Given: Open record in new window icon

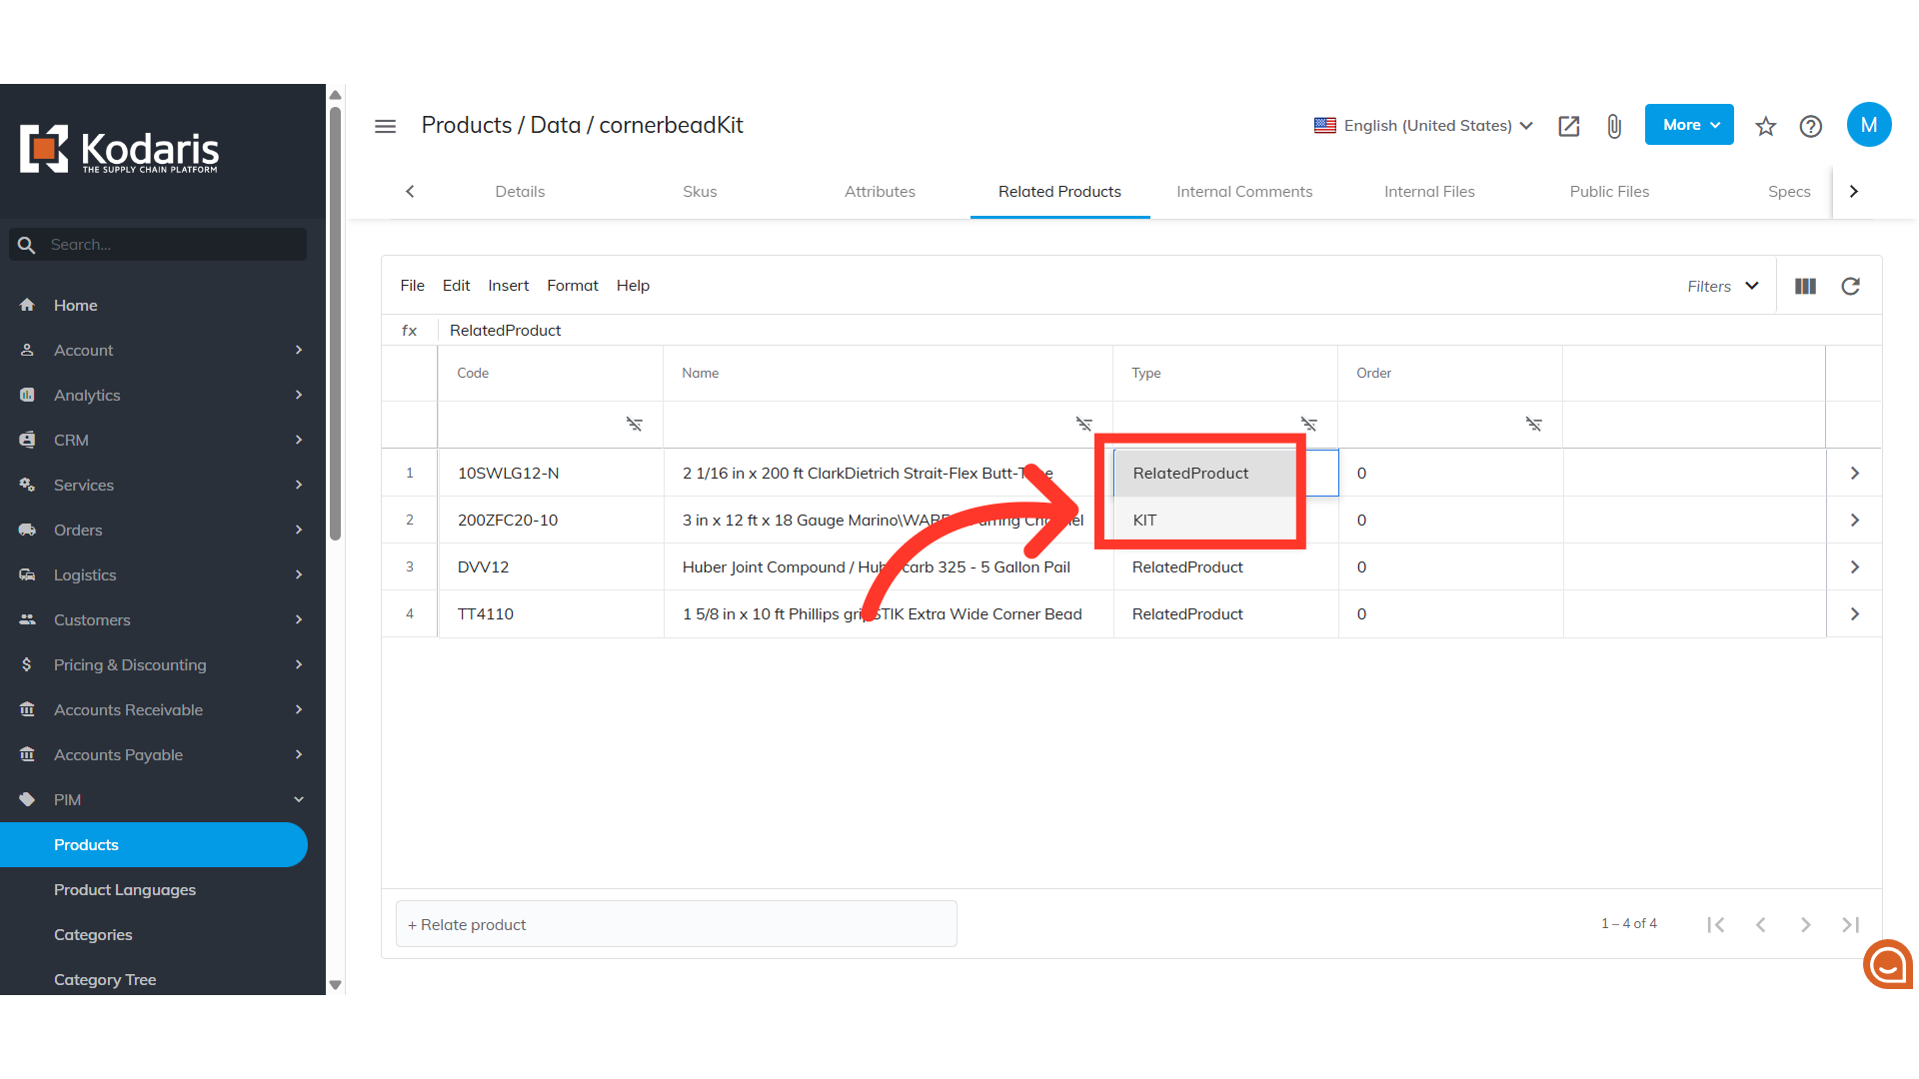Looking at the screenshot, I should coord(1568,126).
